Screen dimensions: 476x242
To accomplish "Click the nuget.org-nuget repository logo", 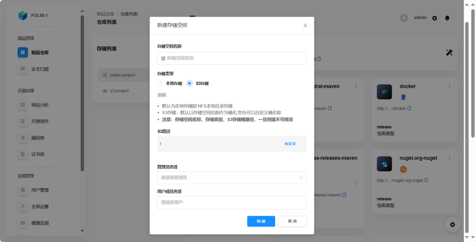I will tap(384, 164).
